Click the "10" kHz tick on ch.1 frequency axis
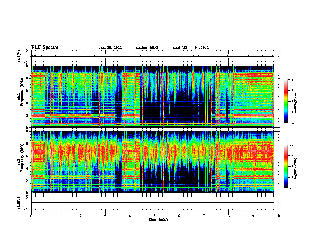The width and height of the screenshot is (313, 242). (x=26, y=66)
